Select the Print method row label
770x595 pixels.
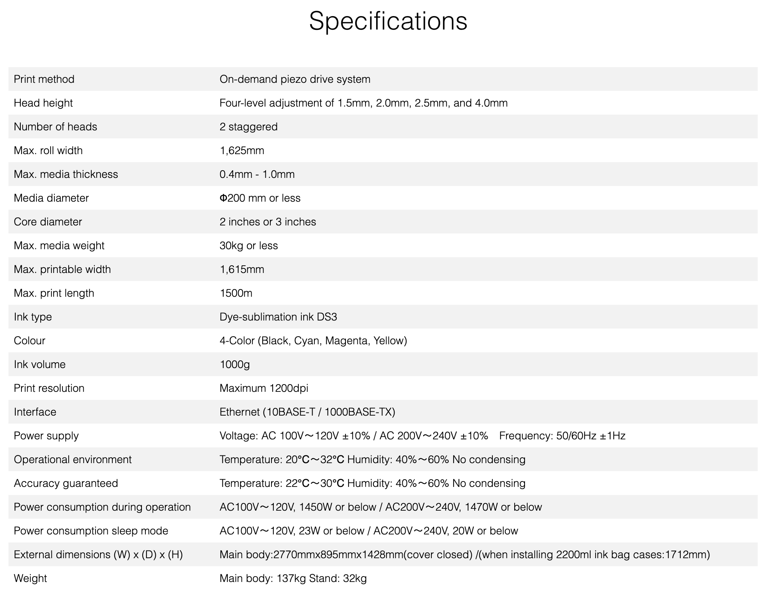(x=44, y=79)
